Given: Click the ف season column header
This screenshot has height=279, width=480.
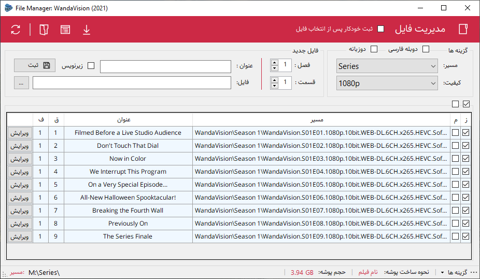Looking at the screenshot, I should click(41, 120).
